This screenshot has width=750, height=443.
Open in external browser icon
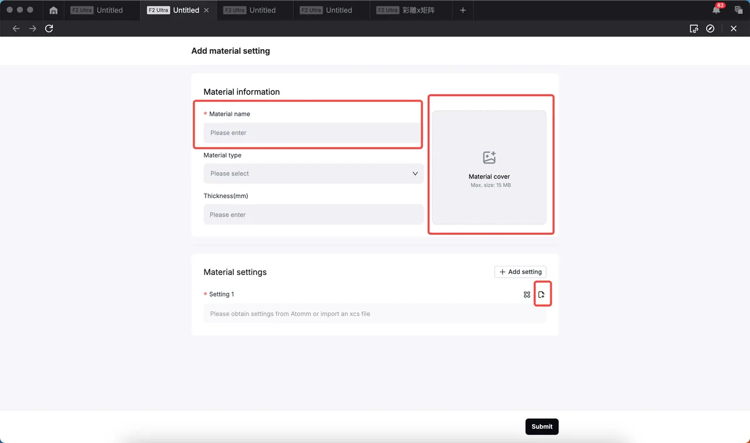(694, 29)
